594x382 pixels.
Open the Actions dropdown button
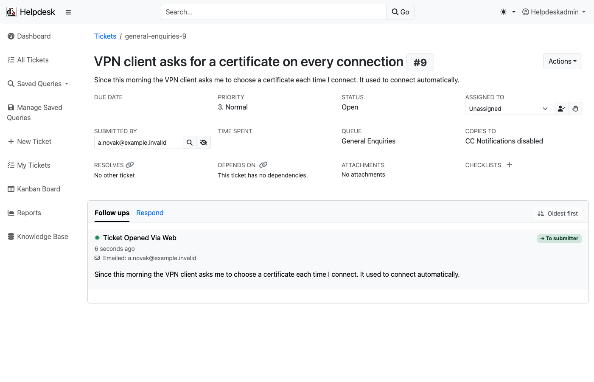click(562, 61)
